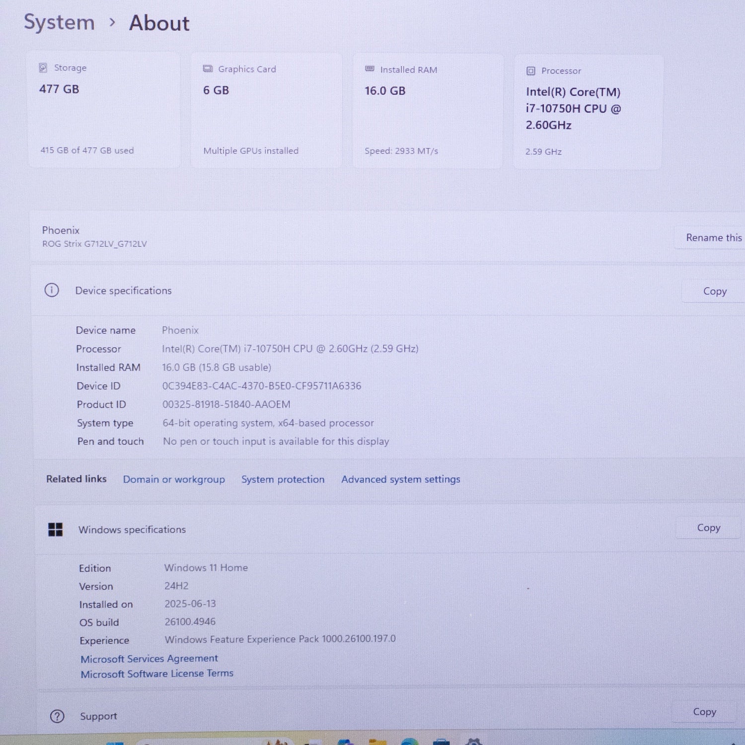
Task: Open the Microsoft Services Agreement
Action: (149, 659)
